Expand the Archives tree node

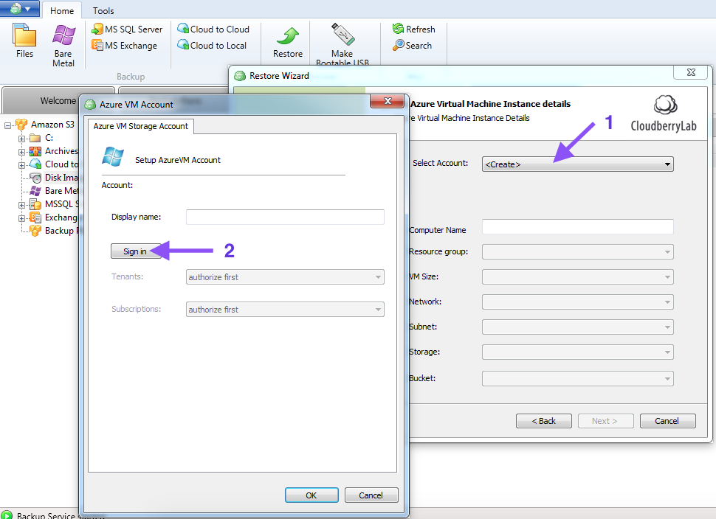21,151
